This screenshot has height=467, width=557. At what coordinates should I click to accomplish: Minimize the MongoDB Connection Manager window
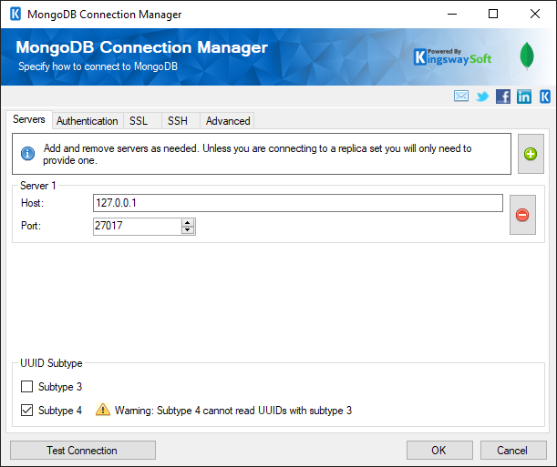[x=452, y=15]
